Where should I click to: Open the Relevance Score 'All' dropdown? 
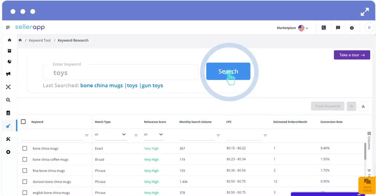click(154, 134)
